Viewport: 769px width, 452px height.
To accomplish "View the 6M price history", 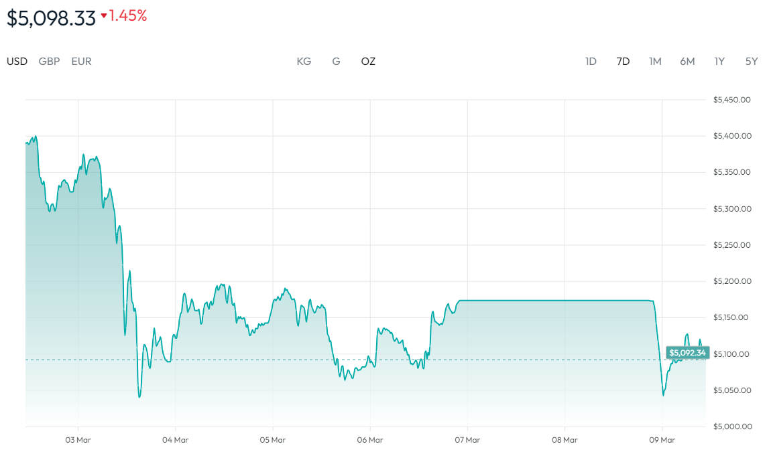I will point(687,62).
